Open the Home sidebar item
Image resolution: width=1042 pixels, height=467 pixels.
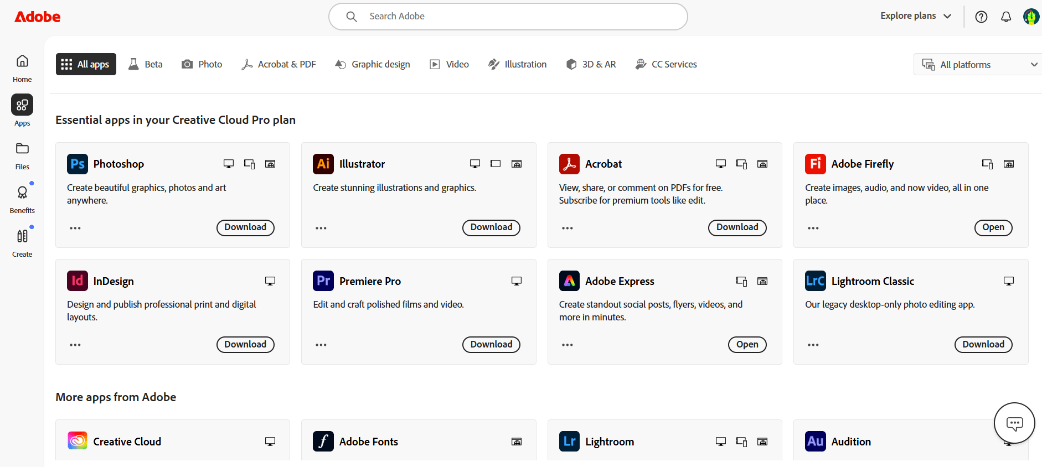(22, 68)
